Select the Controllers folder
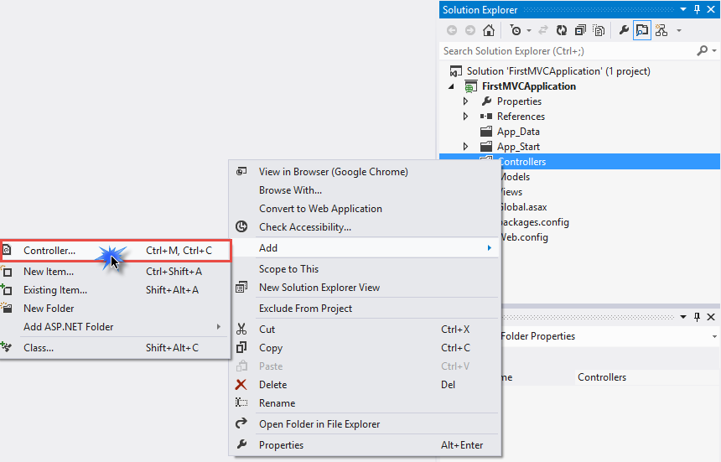This screenshot has height=462, width=721. tap(522, 162)
